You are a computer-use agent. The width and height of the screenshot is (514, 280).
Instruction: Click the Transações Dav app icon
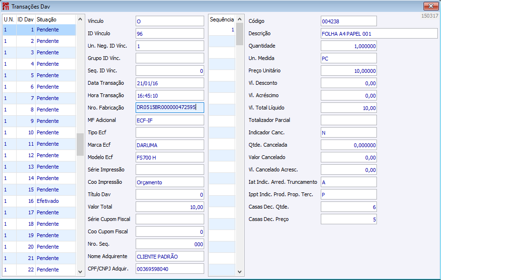[6, 6]
